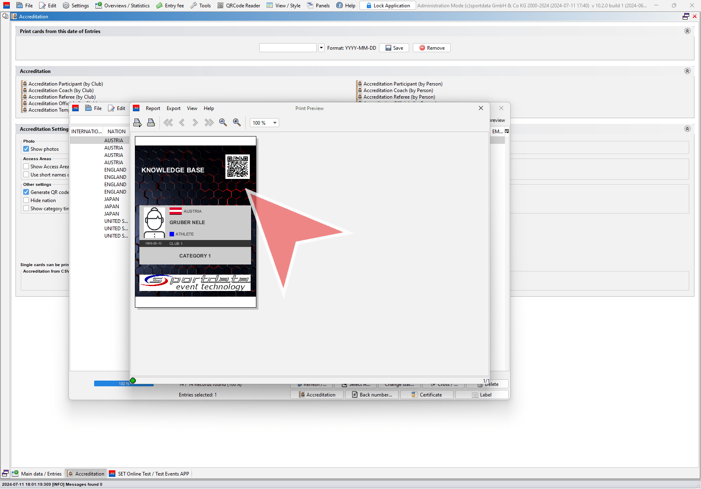Toggle the Generate QR code checkbox
701x489 pixels.
tap(26, 192)
